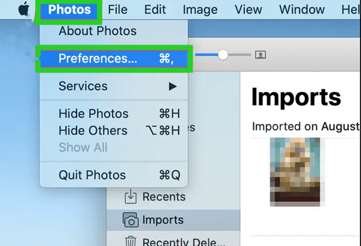The height and width of the screenshot is (246, 361).
Task: Open the Edit menu
Action: tap(155, 10)
